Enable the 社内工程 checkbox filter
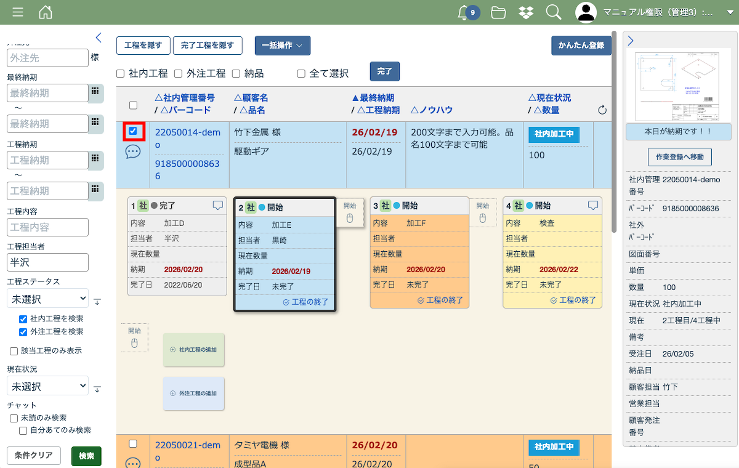 pos(121,74)
